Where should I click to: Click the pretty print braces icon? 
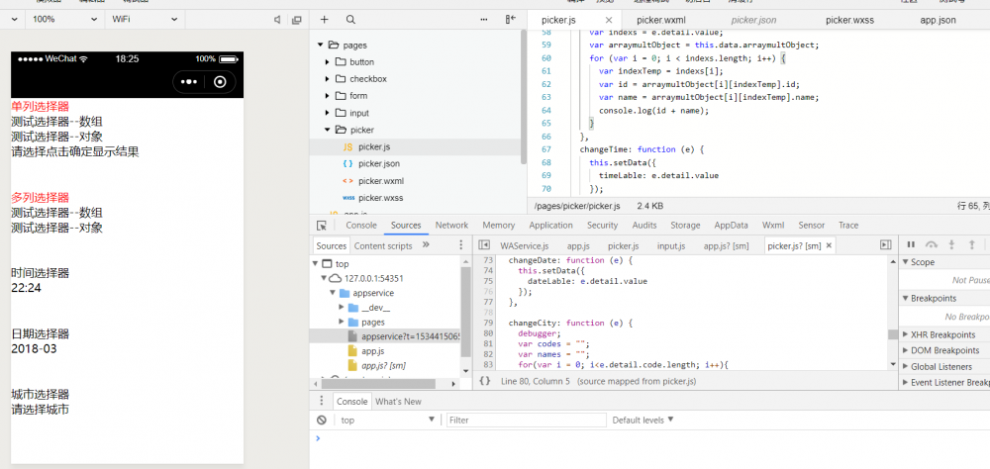coord(485,380)
